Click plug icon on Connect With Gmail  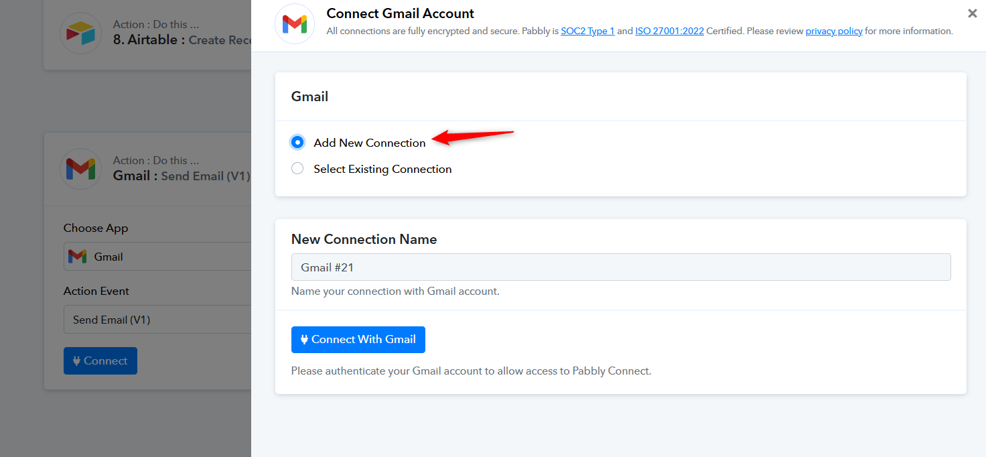pyautogui.click(x=304, y=340)
